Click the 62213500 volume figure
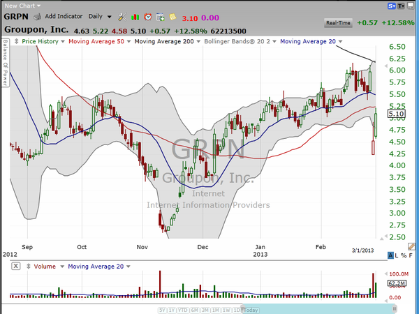 (x=228, y=31)
